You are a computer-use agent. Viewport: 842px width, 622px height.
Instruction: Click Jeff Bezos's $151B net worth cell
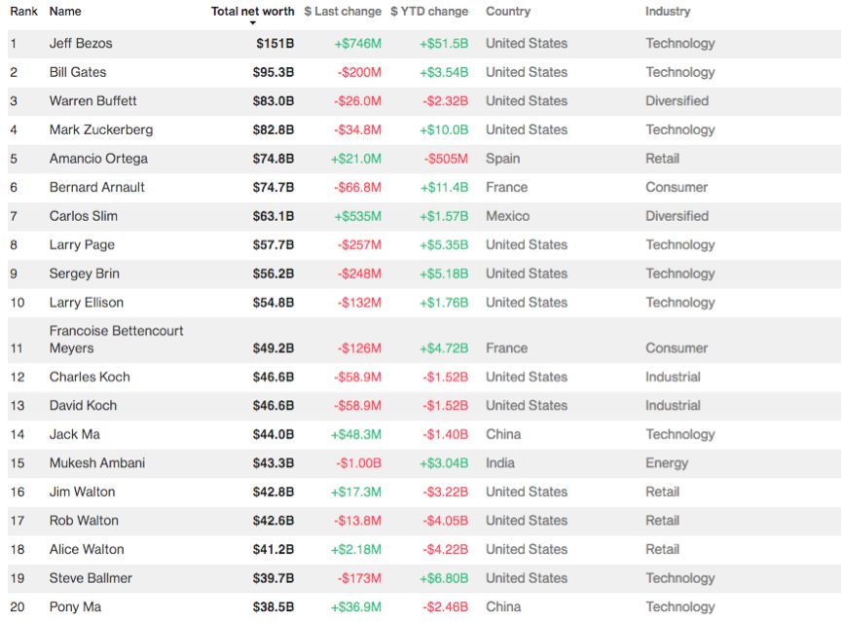(x=275, y=44)
